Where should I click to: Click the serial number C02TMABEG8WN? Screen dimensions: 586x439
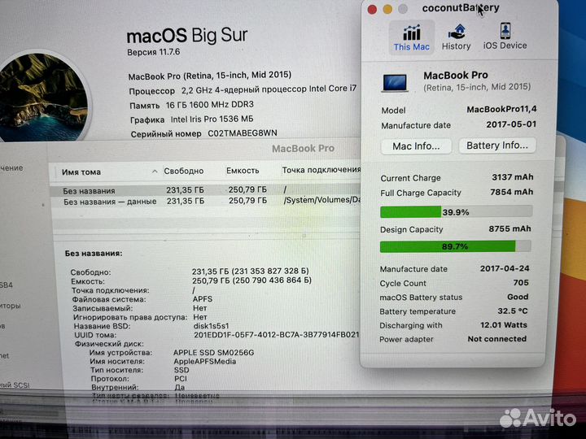coord(243,133)
